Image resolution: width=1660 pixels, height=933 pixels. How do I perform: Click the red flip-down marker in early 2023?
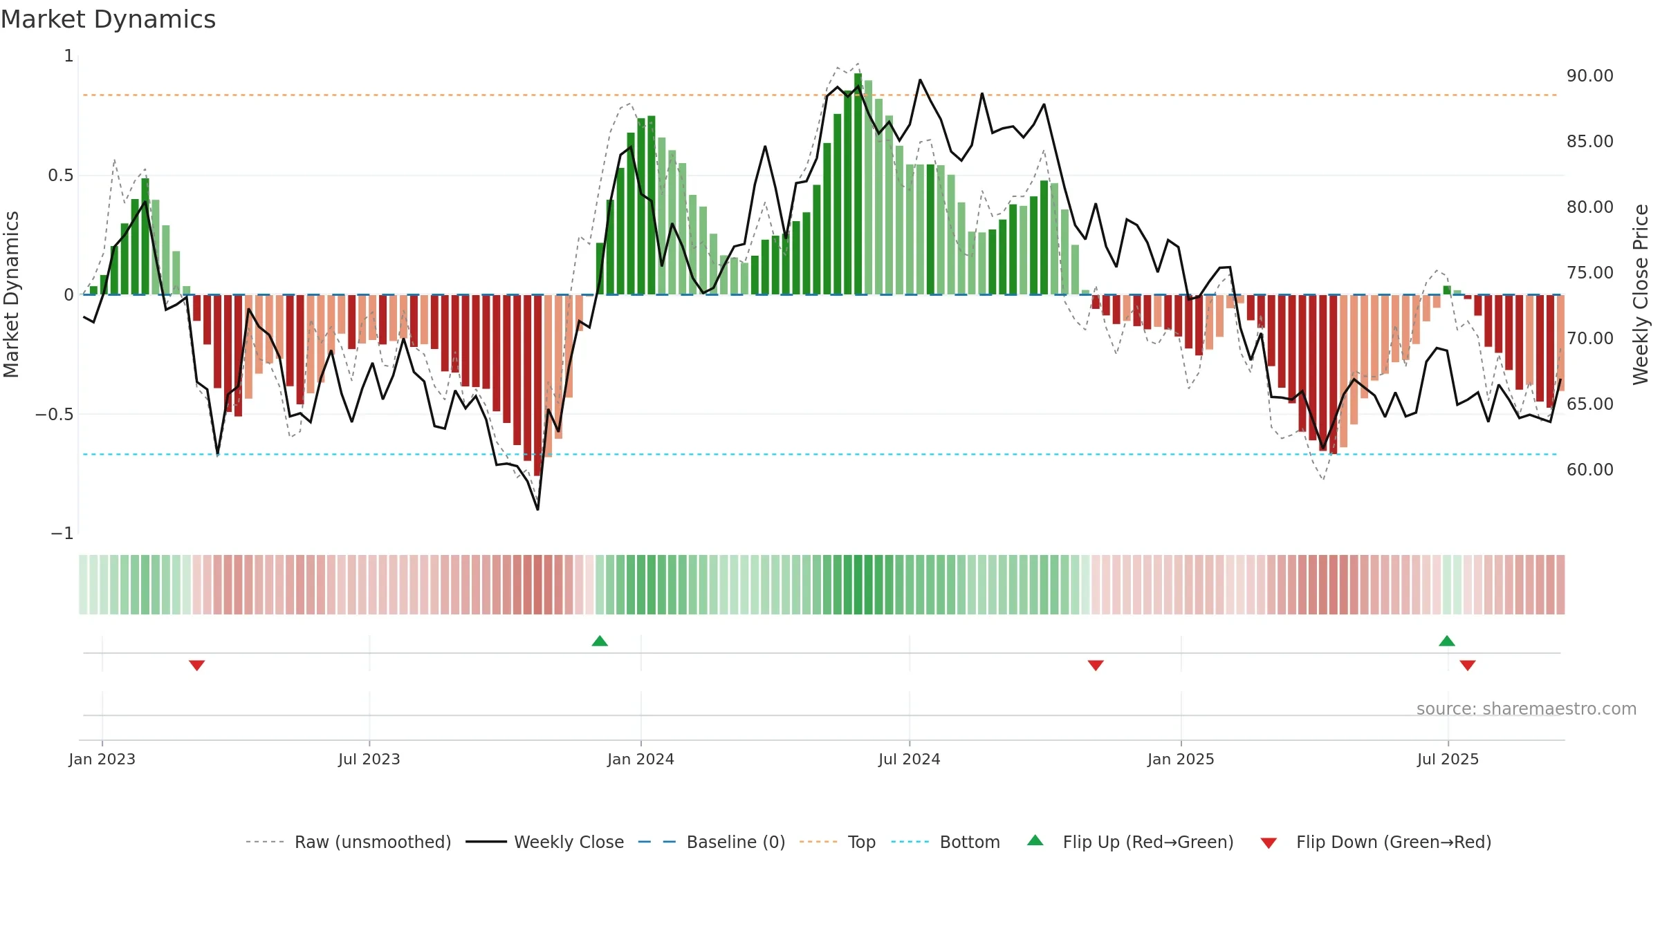coord(196,665)
